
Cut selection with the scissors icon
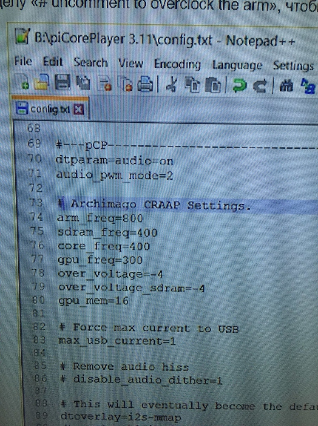click(171, 85)
